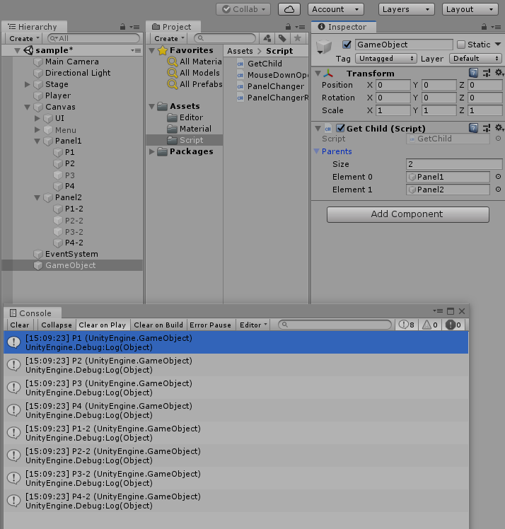Select the GetChild script asset
Viewport: 505px width, 529px height.
coord(264,64)
